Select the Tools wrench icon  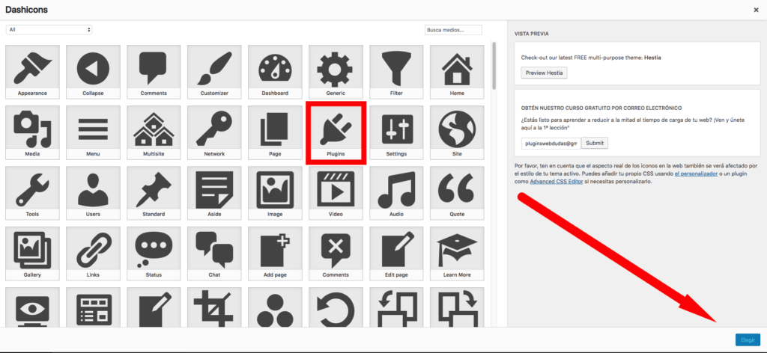32,193
